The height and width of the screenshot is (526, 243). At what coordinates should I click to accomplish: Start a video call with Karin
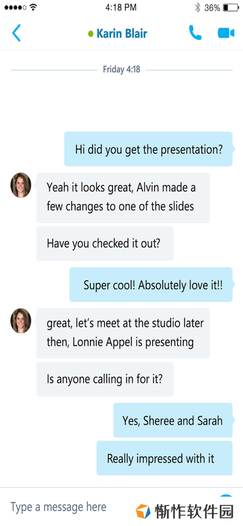(x=226, y=33)
